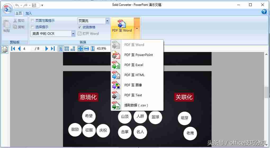
Task: Switch to the 主页 ribbon tab
Action: coord(19,13)
